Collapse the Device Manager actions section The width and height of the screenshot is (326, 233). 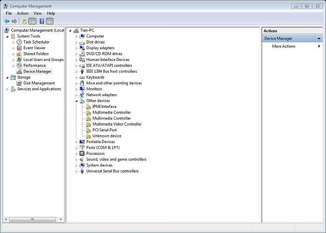tap(319, 38)
